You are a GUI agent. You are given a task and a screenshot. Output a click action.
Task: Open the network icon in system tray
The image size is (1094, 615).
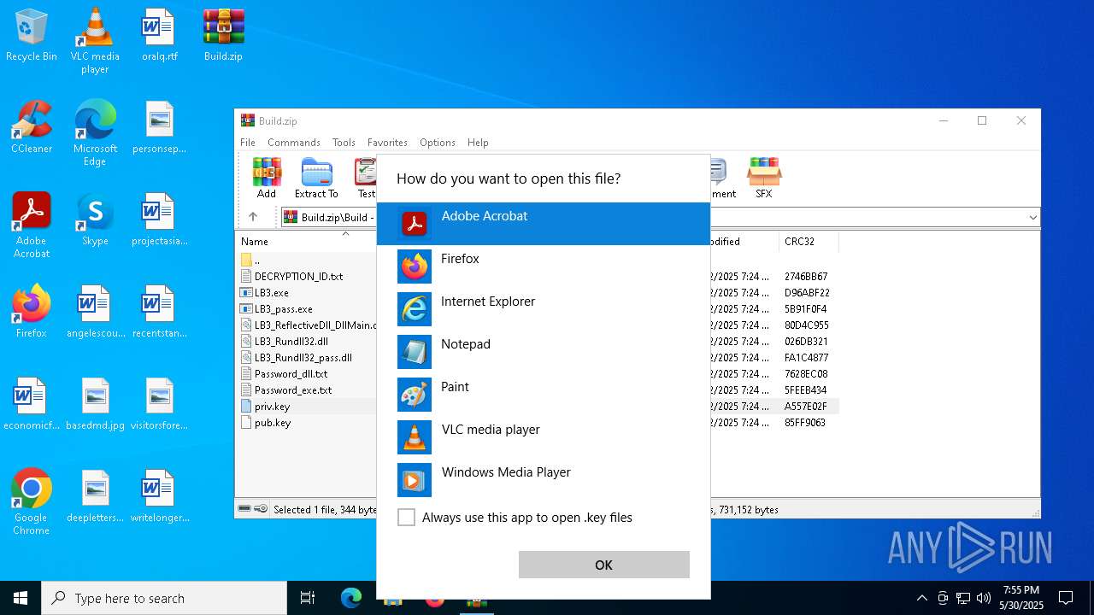click(963, 598)
